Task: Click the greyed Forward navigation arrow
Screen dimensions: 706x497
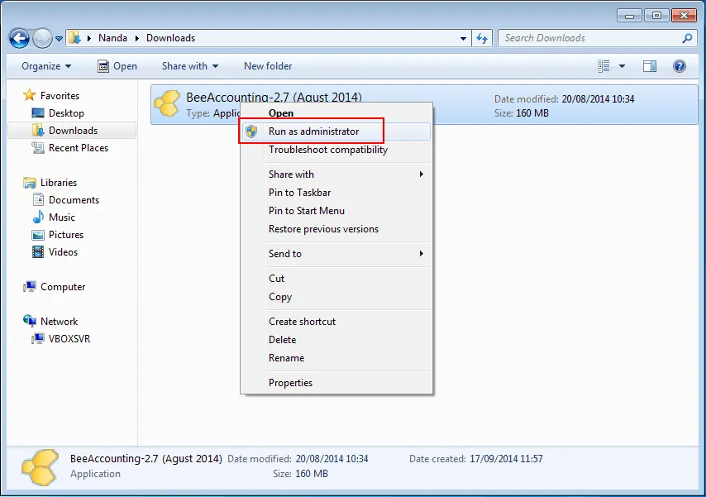Action: (42, 38)
